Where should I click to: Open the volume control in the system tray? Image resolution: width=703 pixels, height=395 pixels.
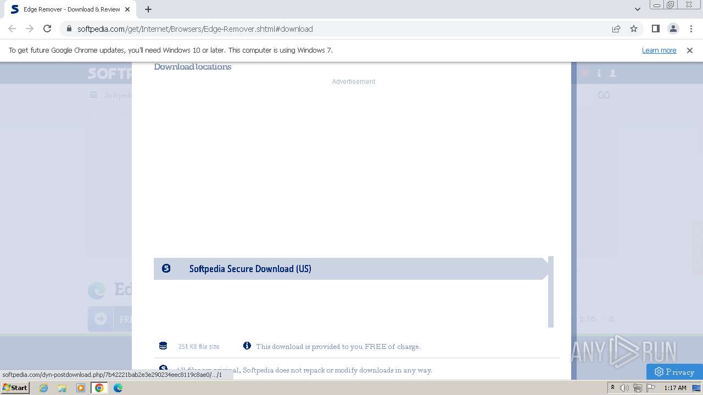point(624,388)
